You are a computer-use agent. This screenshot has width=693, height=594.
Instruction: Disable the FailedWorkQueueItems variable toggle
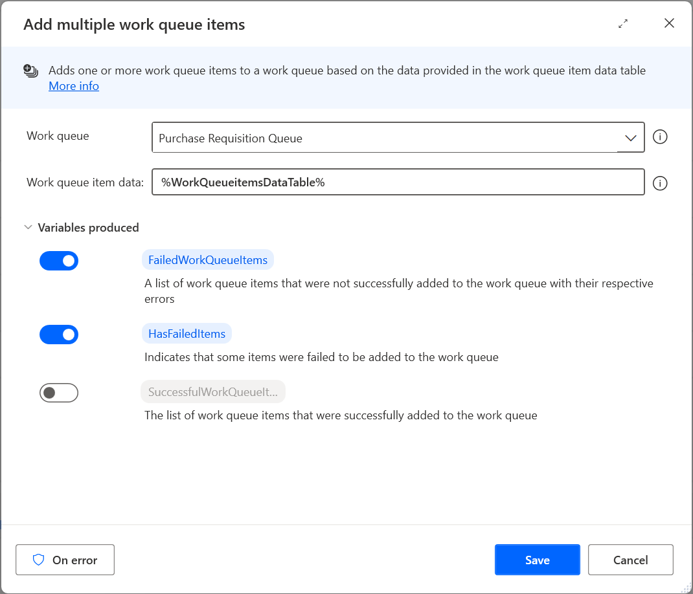[59, 261]
